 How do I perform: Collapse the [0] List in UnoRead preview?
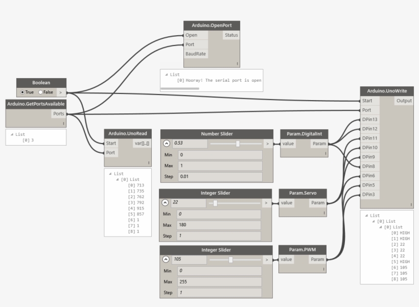click(x=118, y=179)
